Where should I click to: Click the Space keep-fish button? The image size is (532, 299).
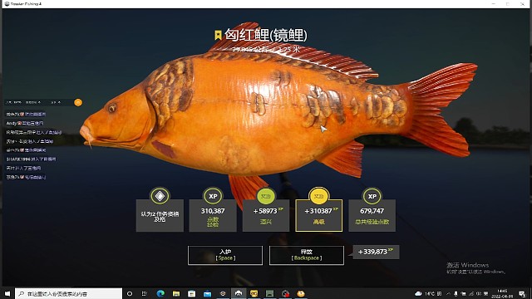point(225,255)
